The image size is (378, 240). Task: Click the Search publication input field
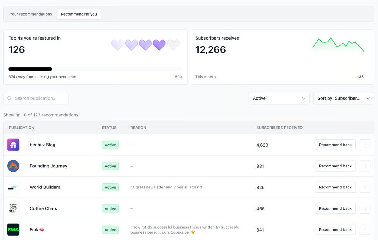[36, 98]
